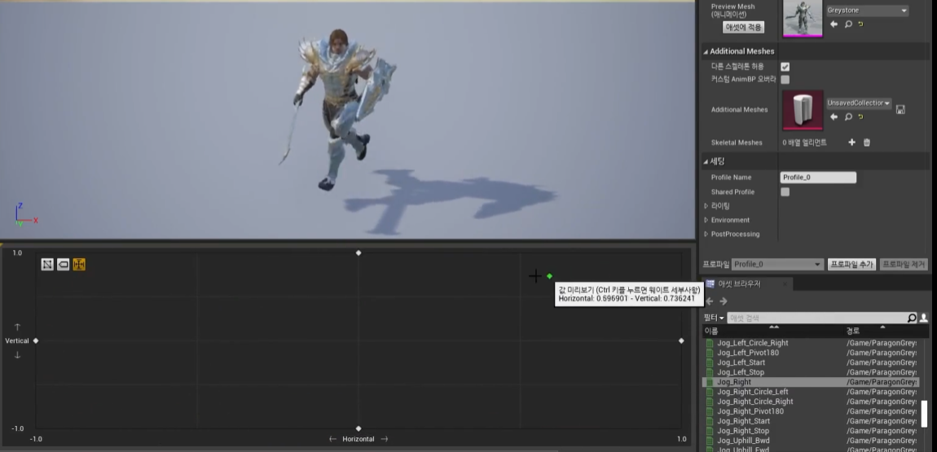Click the Greystone preview mesh thumbnail
The image size is (937, 452).
point(803,19)
